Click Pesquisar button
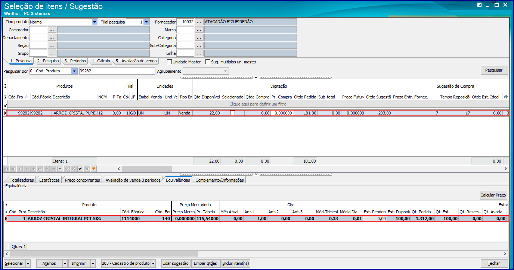The height and width of the screenshot is (270, 514). pyautogui.click(x=494, y=70)
